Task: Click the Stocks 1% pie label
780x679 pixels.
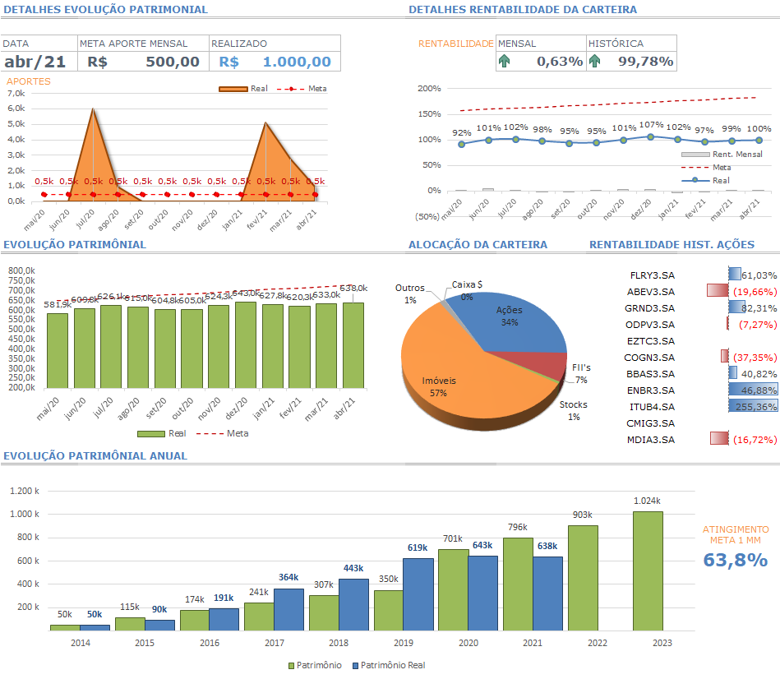Action: pyautogui.click(x=574, y=411)
